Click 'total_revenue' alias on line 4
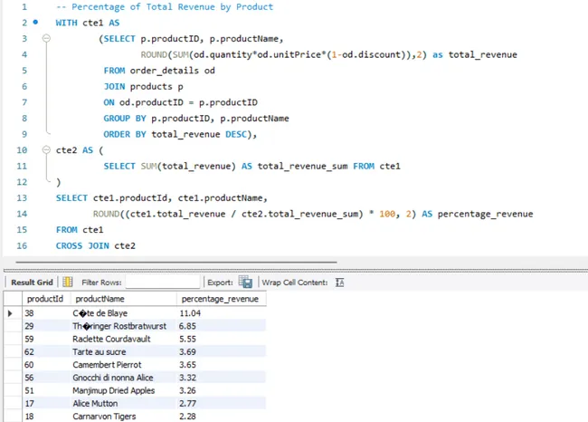Image resolution: width=588 pixels, height=422 pixels. (483, 55)
